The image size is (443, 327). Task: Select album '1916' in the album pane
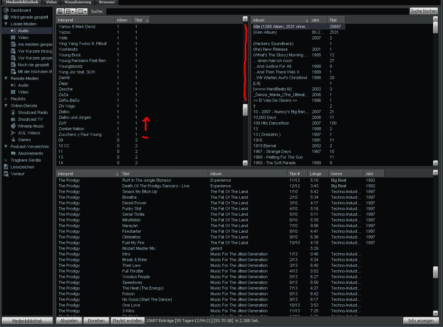258,140
